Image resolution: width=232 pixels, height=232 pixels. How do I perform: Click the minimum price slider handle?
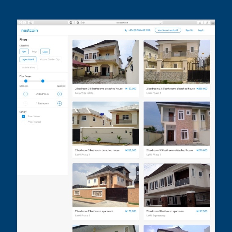click(26, 81)
